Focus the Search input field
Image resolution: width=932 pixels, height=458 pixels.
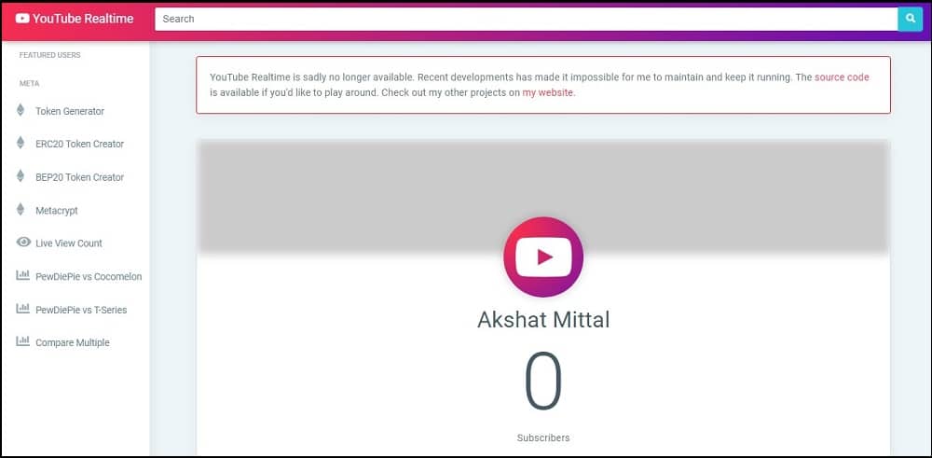tap(526, 19)
